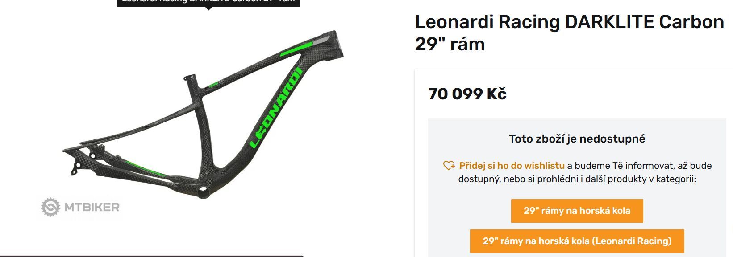Open 29" rámy na horská kola category

577,211
